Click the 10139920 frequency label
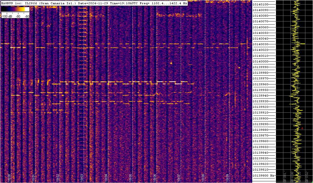 coord(260,107)
